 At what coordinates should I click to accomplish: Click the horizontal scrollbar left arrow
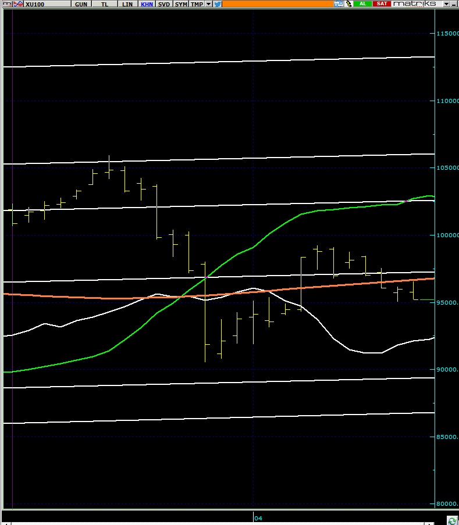[6, 523]
